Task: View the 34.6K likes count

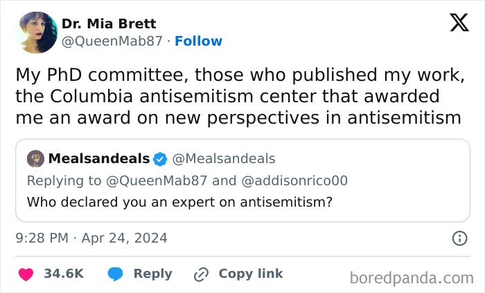Action: pyautogui.click(x=64, y=274)
